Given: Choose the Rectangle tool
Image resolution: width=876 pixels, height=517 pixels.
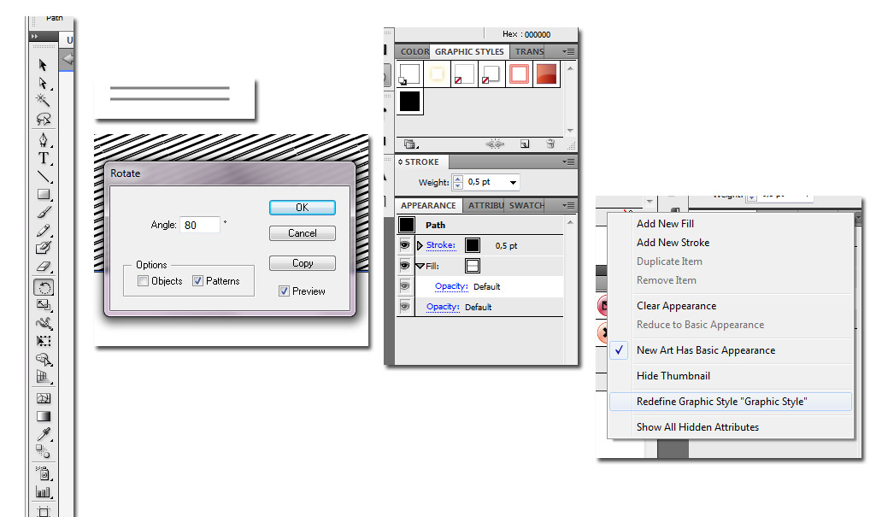Looking at the screenshot, I should coord(43,194).
